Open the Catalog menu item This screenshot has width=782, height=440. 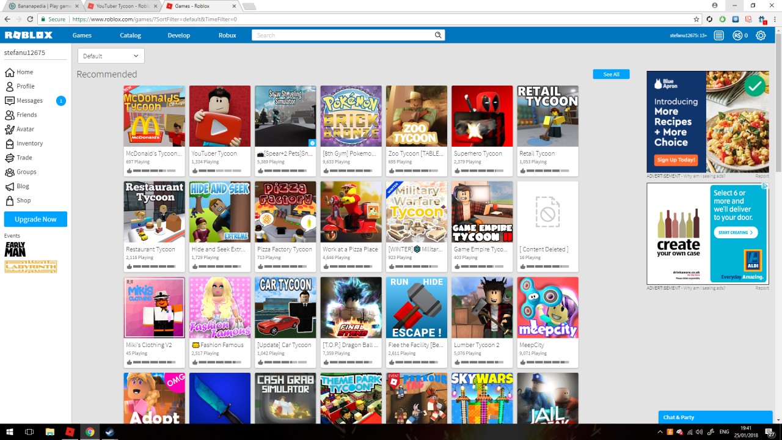(x=130, y=35)
